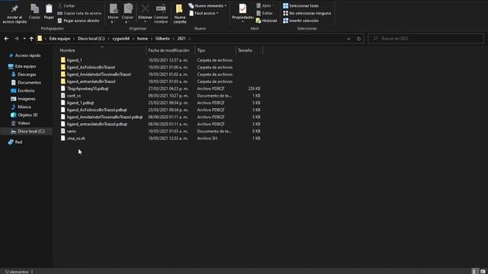
Task: Create a folder with Nueva carpeta
Action: pyautogui.click(x=180, y=14)
